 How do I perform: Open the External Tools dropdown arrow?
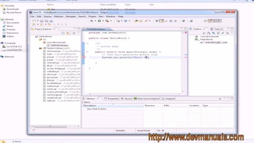[x=111, y=21]
